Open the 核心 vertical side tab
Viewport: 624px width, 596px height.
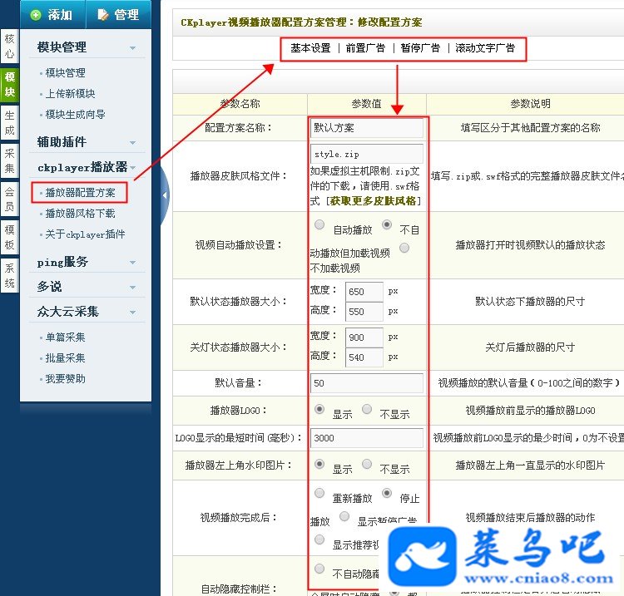[9, 46]
